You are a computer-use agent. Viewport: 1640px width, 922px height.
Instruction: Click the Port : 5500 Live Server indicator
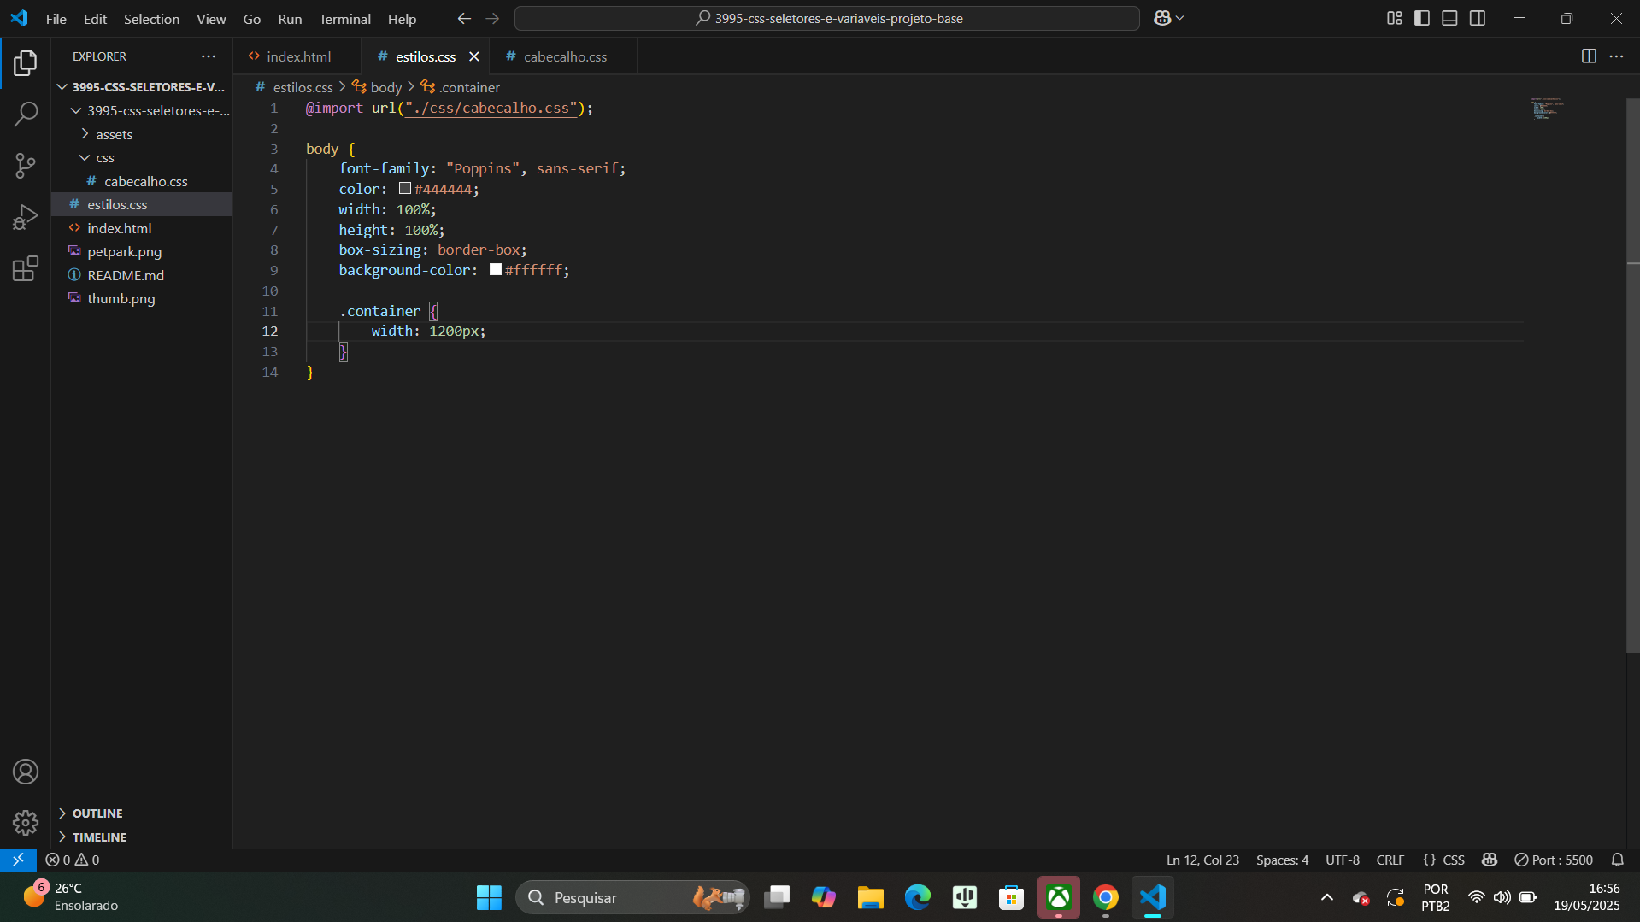point(1554,860)
